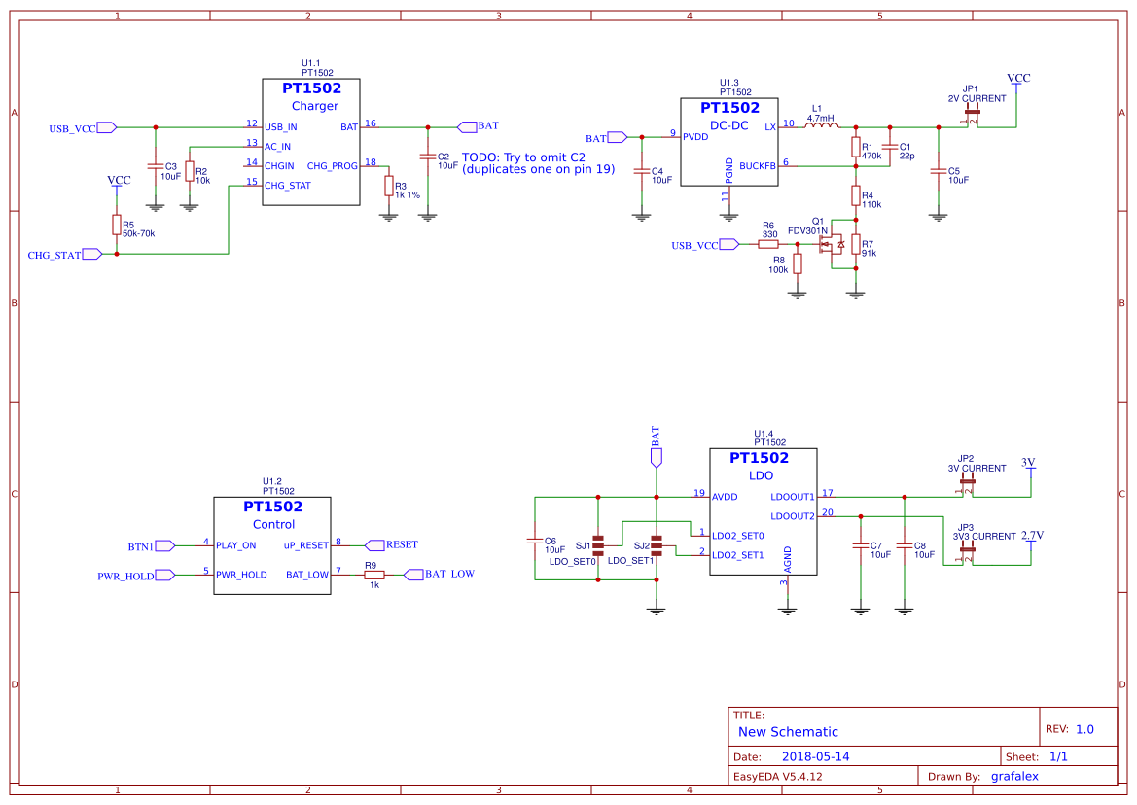Select the USB_IN pin 12 label
This screenshot has height=805, width=1137.
click(x=281, y=127)
